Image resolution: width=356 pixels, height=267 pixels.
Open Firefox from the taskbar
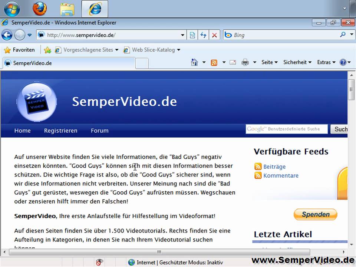(x=40, y=9)
